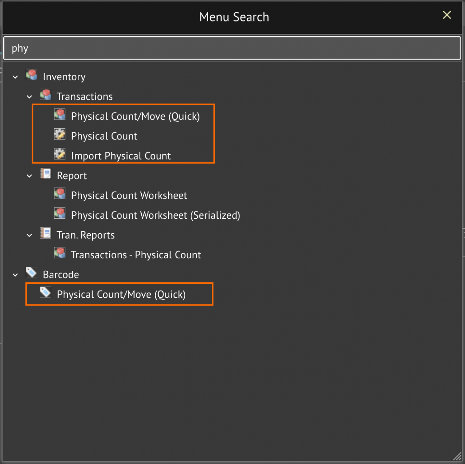Open Import Physical Count item

coord(121,156)
